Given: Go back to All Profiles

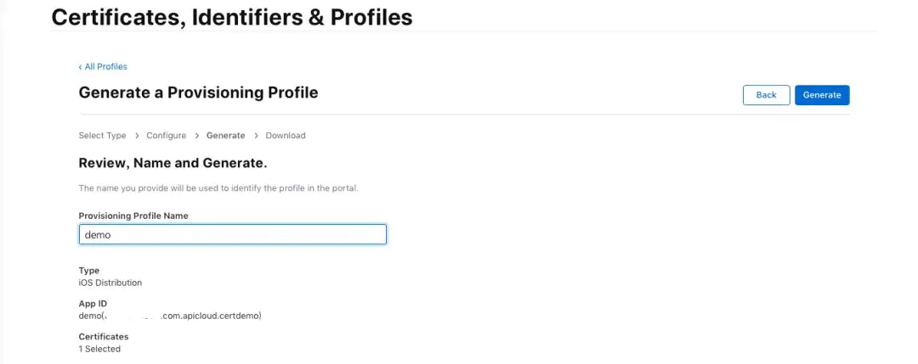Looking at the screenshot, I should click(x=105, y=67).
